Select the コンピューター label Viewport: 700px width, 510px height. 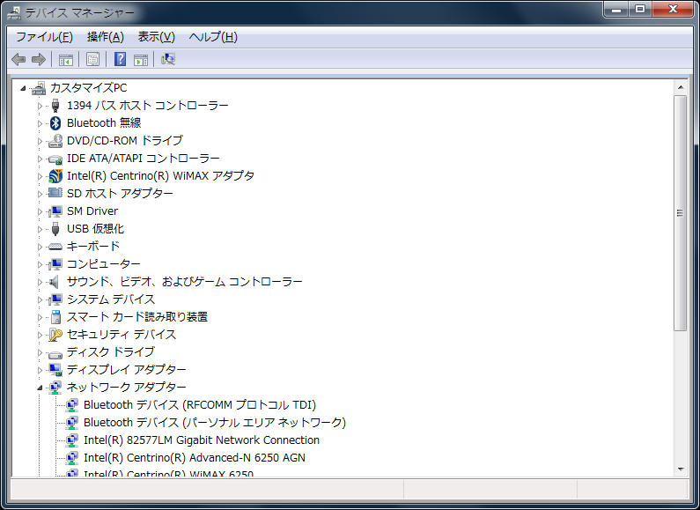coord(104,264)
